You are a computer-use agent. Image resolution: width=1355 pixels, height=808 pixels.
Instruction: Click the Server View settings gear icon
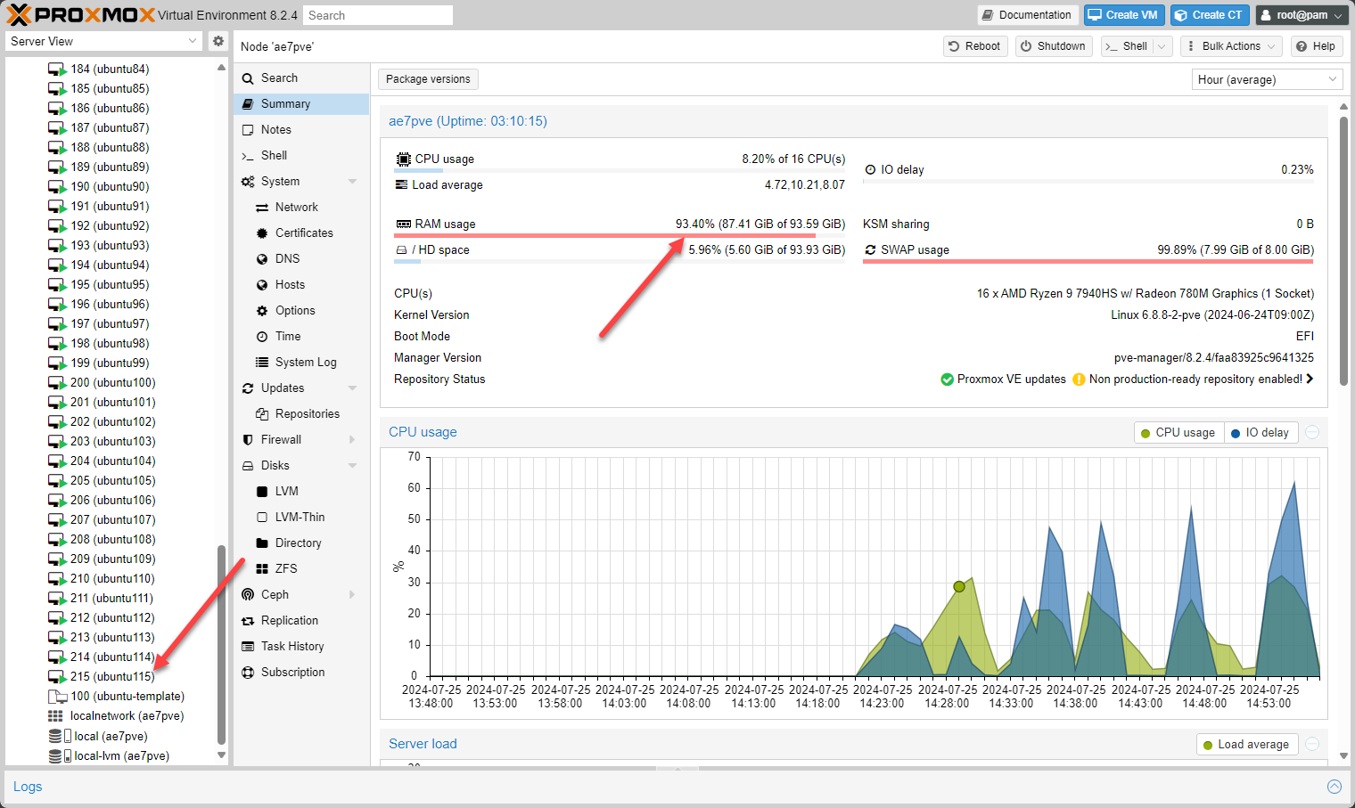tap(218, 41)
